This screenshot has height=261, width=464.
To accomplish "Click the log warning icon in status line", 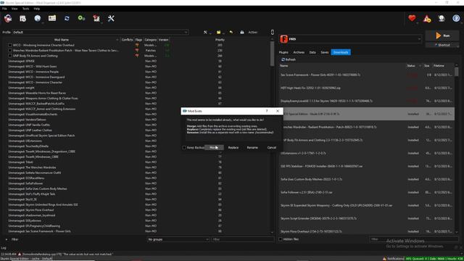I will [x=20, y=254].
